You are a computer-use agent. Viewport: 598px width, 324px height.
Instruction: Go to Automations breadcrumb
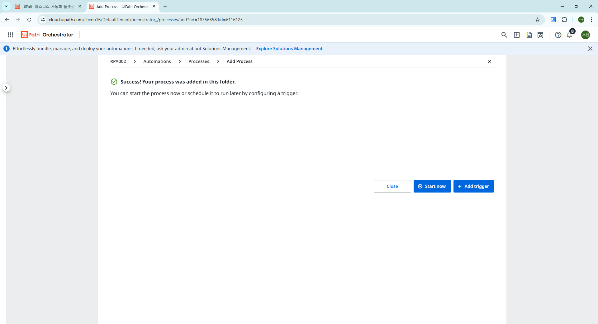coord(157,61)
